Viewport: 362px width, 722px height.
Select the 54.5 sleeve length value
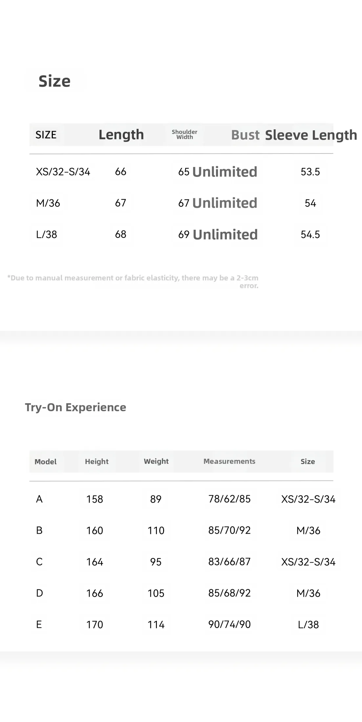pyautogui.click(x=310, y=234)
